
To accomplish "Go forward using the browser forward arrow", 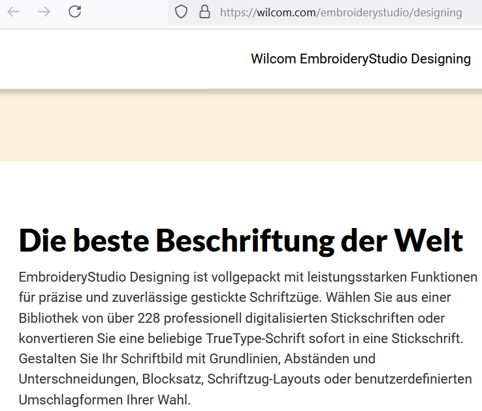I will 44,12.
